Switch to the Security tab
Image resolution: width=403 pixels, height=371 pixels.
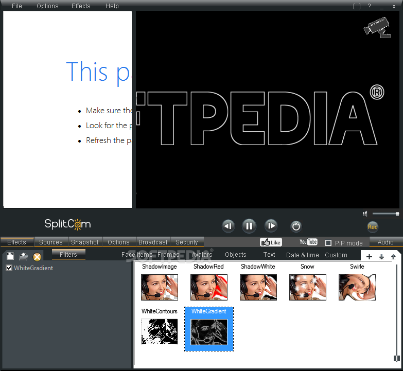[187, 242]
